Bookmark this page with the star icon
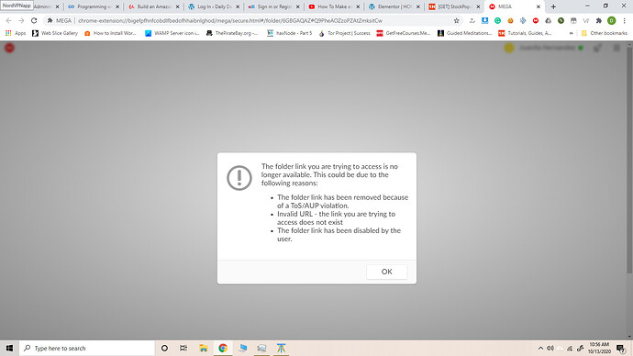 pos(457,20)
